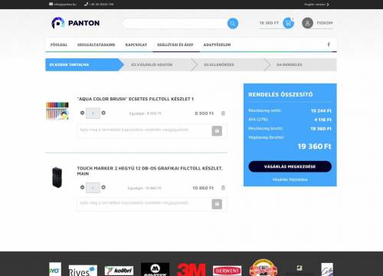Open the Szállítási és ÁSZF menu item

pyautogui.click(x=175, y=44)
